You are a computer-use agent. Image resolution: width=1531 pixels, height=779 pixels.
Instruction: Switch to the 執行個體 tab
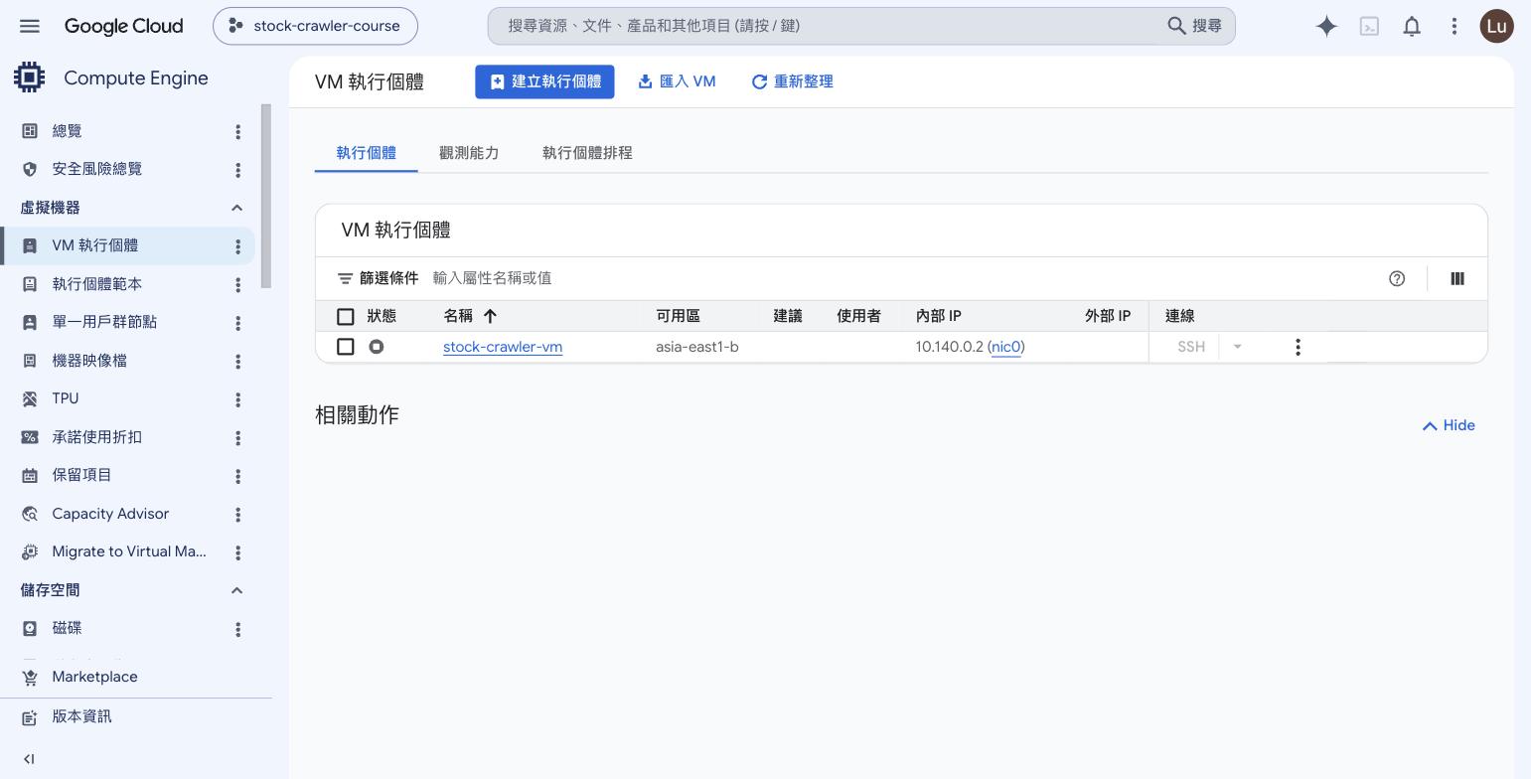pos(366,153)
